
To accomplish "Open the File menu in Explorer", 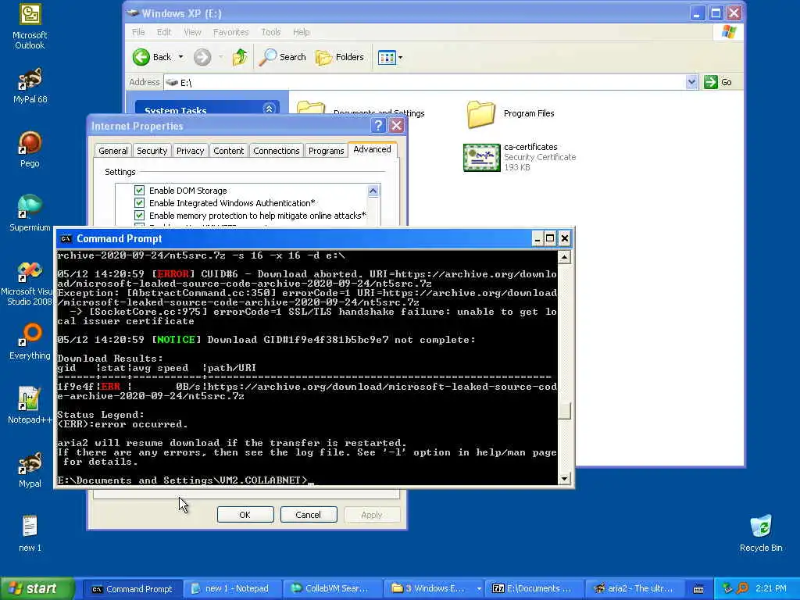I will point(138,32).
